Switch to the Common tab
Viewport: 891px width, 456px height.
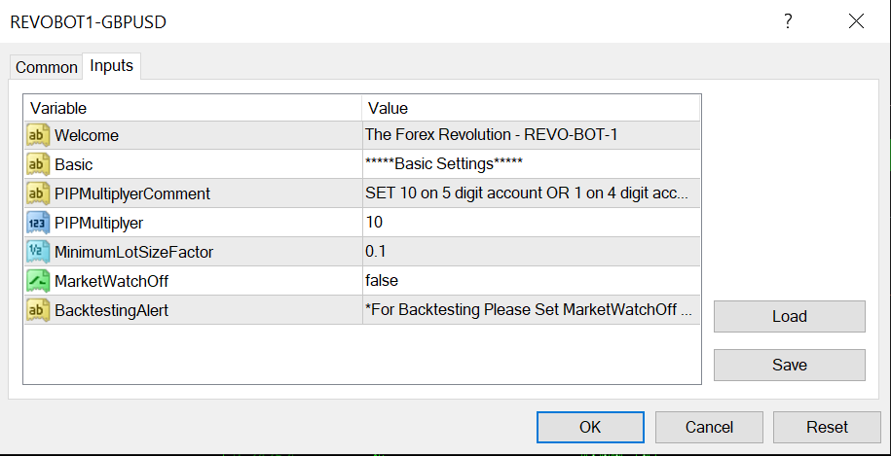pyautogui.click(x=46, y=67)
